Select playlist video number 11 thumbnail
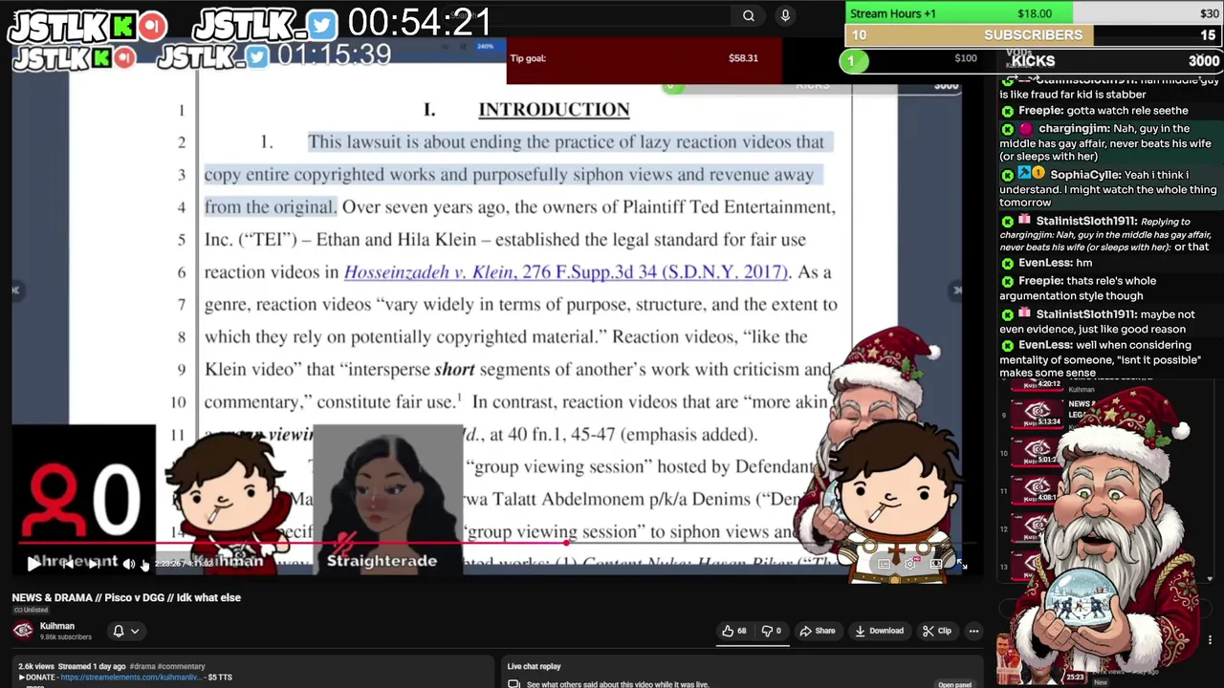The width and height of the screenshot is (1224, 688). pyautogui.click(x=1038, y=489)
